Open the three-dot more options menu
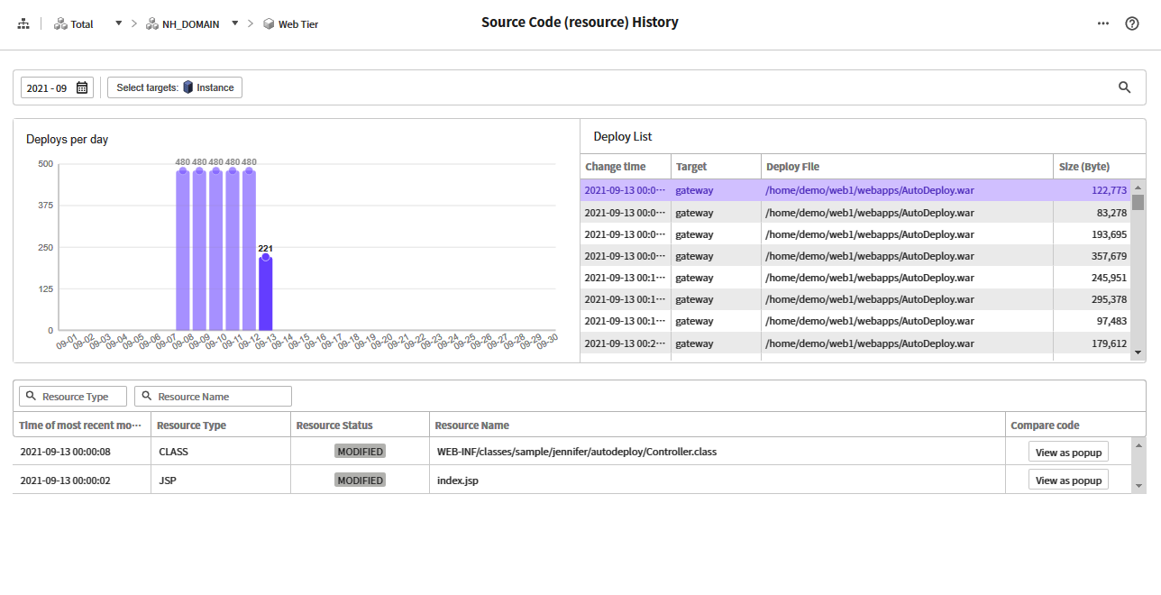The height and width of the screenshot is (595, 1161). coord(1103,23)
